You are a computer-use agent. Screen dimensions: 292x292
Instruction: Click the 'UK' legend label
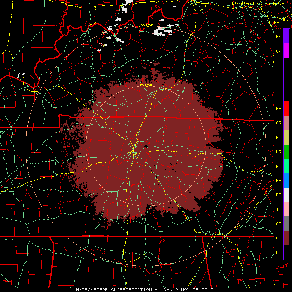click(x=278, y=51)
